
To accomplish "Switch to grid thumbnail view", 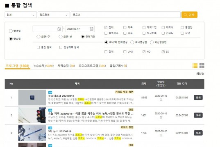I will 202,66.
